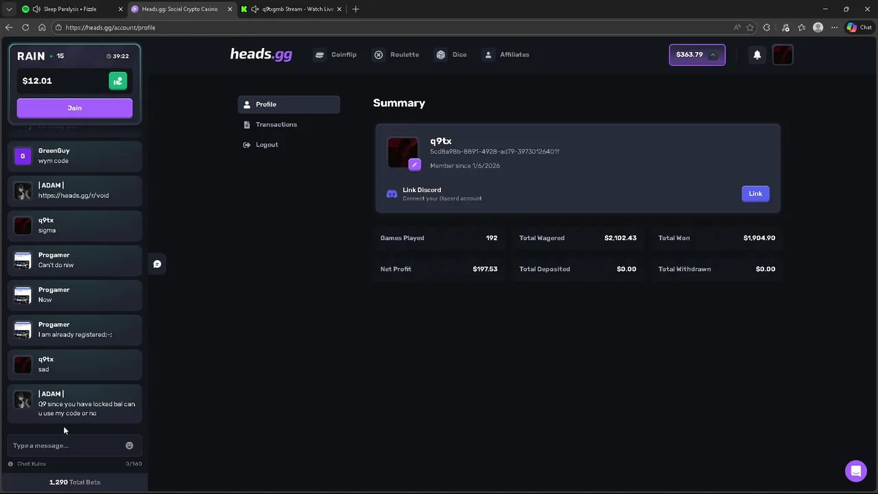Click the Dice cube icon
The image size is (878, 494).
[441, 55]
